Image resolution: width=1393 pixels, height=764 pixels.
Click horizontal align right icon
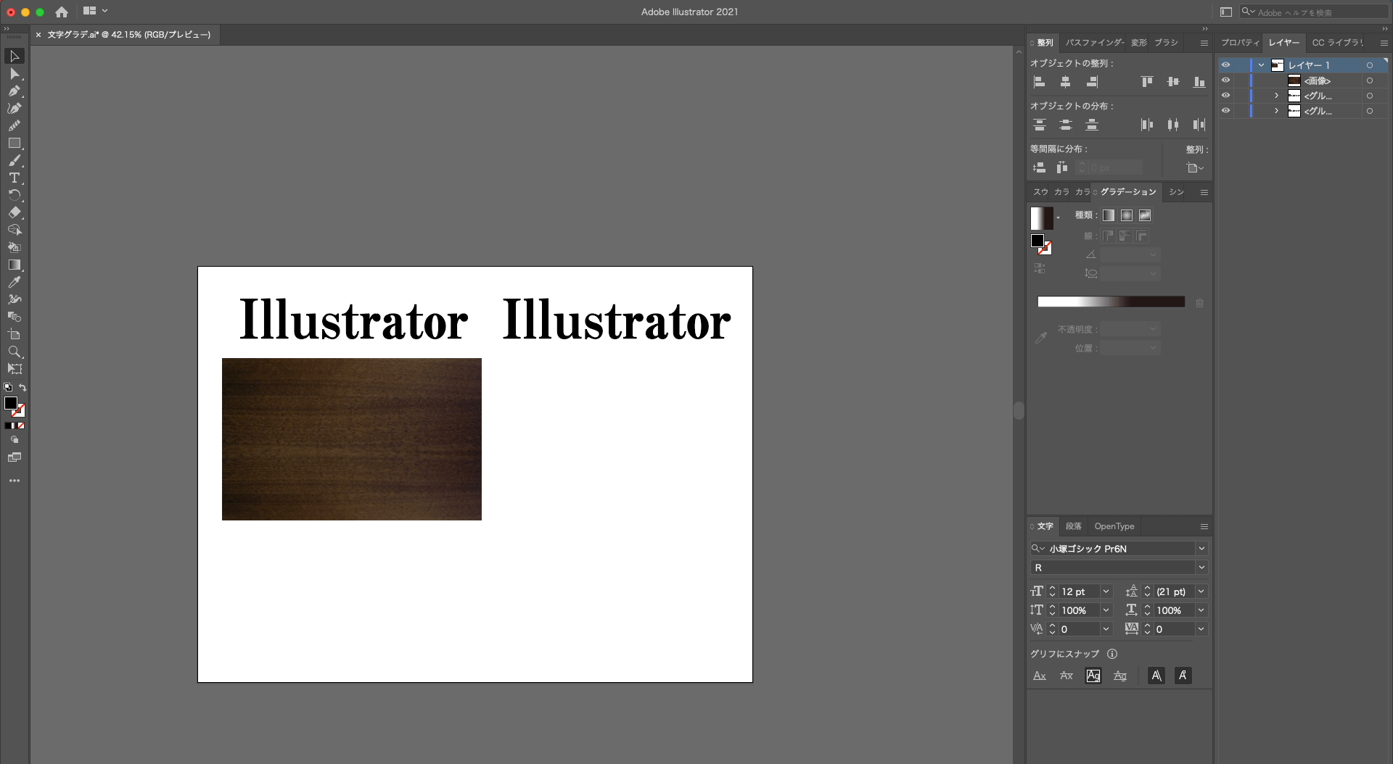[1092, 82]
